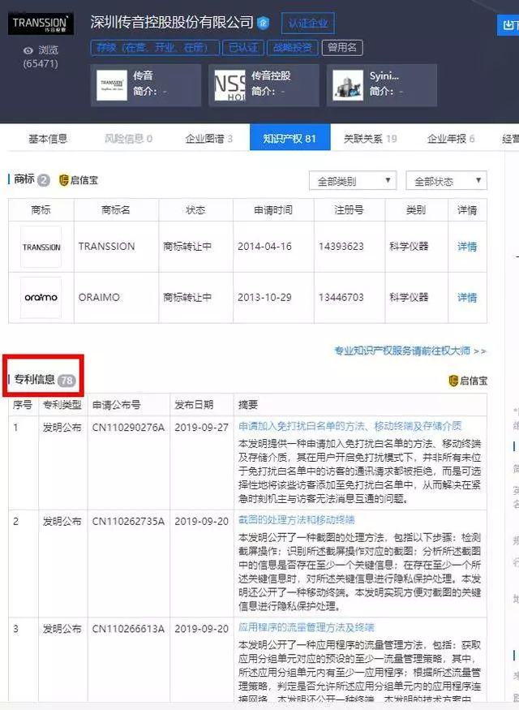Viewport: 519px width, 710px height.
Task: Click the trademark count badge 2
Action: [44, 180]
